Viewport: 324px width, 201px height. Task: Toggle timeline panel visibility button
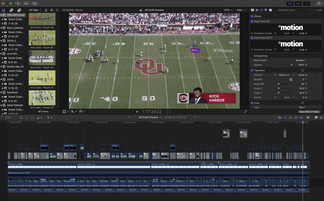(x=298, y=3)
